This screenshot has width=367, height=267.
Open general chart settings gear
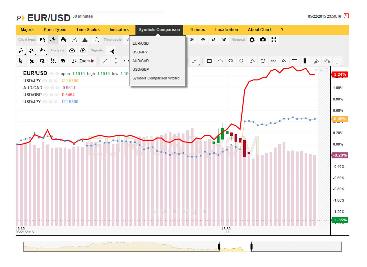point(252,40)
